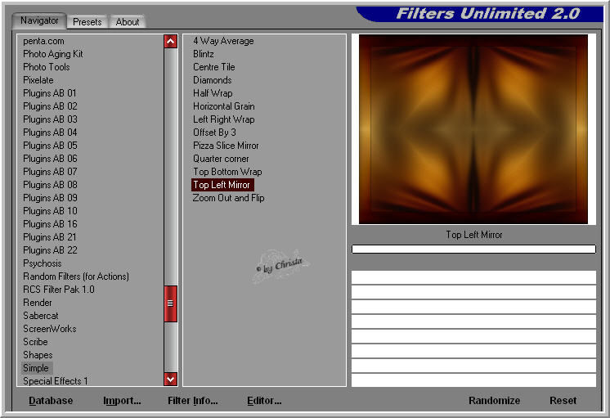
Task: Choose the Top Bottom Wrap filter
Action: pos(227,172)
